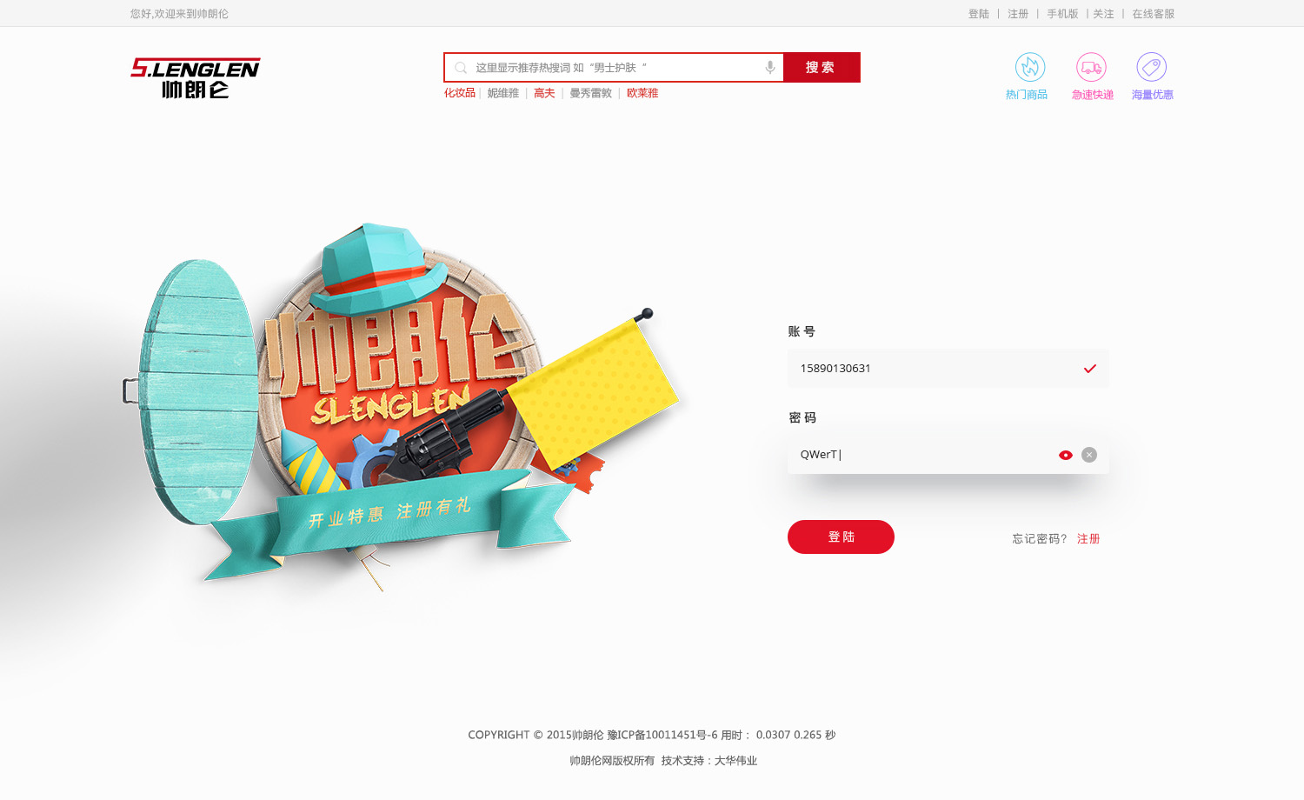Open the 急速快递 delivery truck icon
The width and height of the screenshot is (1304, 800).
point(1091,67)
